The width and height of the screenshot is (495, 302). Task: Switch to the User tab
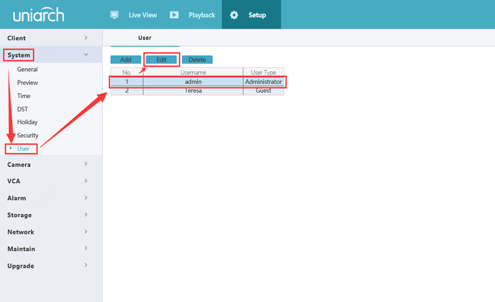pyautogui.click(x=145, y=38)
